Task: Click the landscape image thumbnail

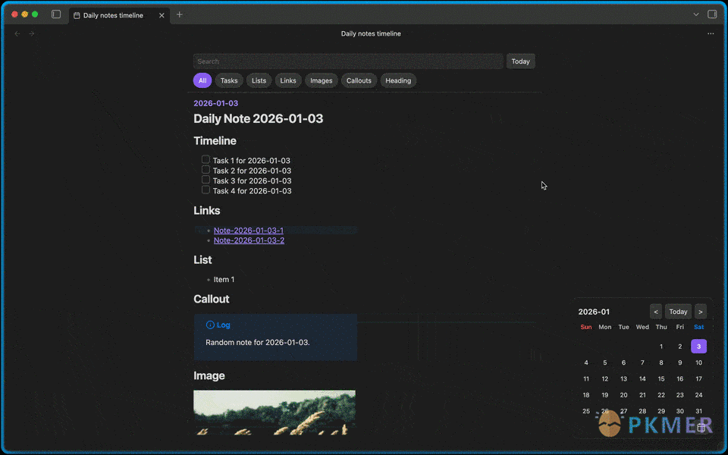Action: (x=275, y=413)
